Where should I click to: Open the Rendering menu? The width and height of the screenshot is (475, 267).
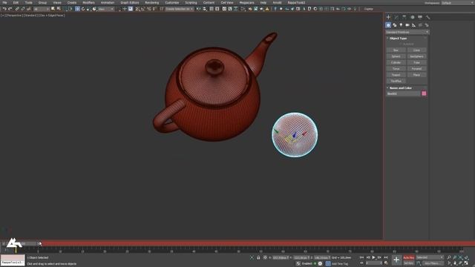[x=151, y=3]
